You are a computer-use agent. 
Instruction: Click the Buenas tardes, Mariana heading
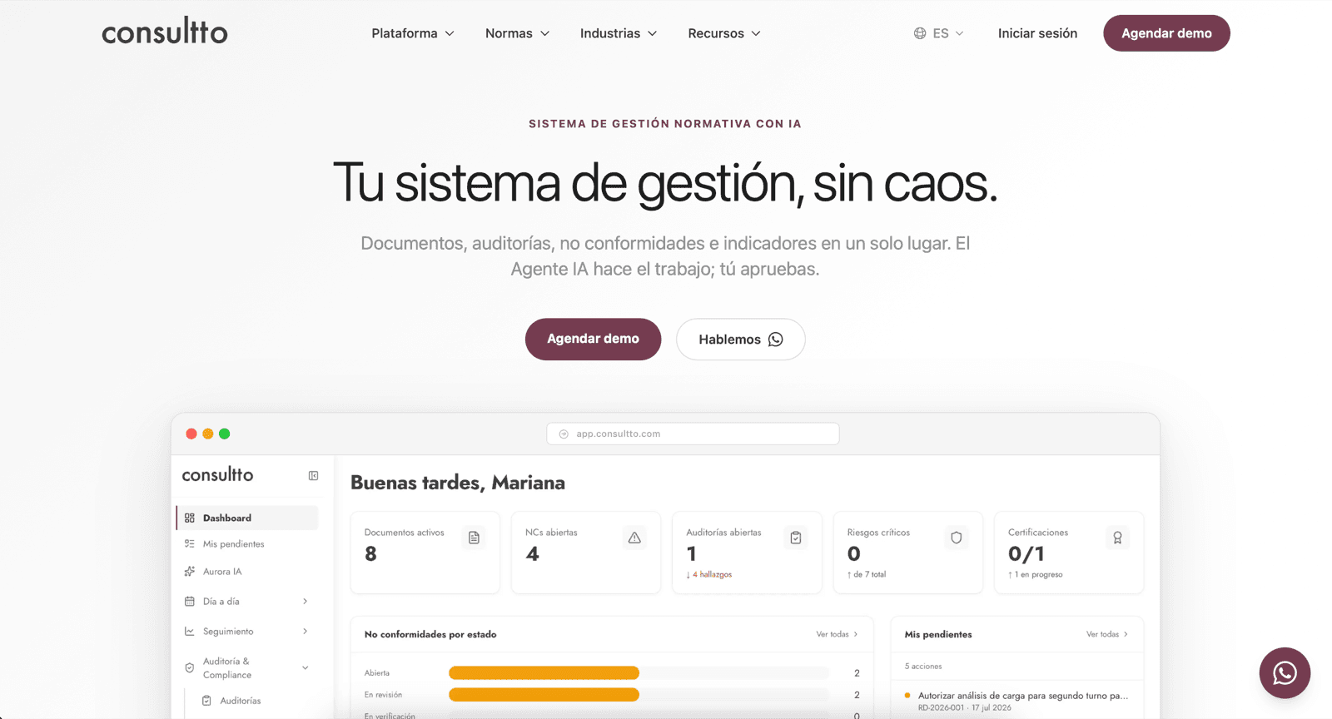click(x=458, y=483)
